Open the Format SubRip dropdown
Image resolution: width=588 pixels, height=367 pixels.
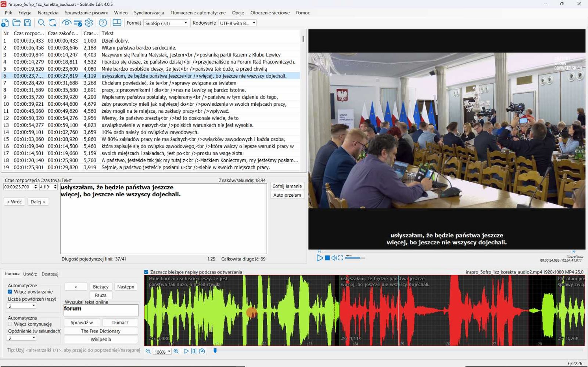point(166,23)
